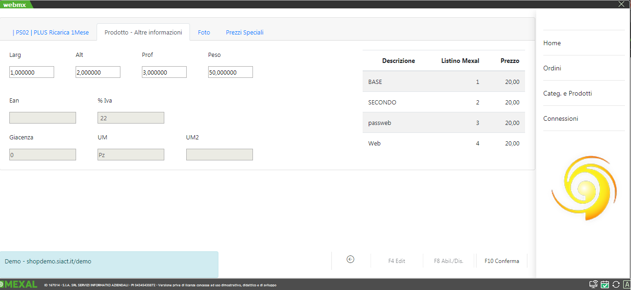Open the green calendar check icon

[x=605, y=284]
